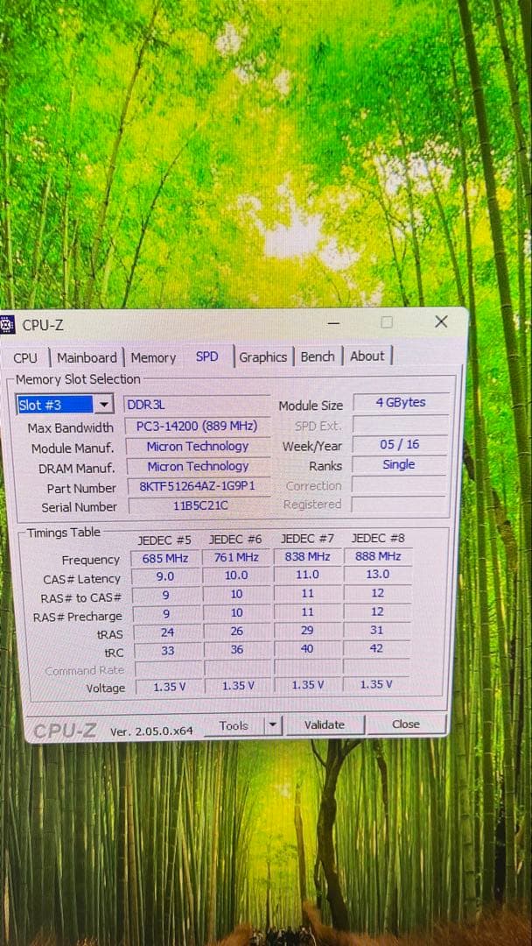Click the 05 / 16 Week/Year value
532x946 pixels.
click(x=400, y=444)
